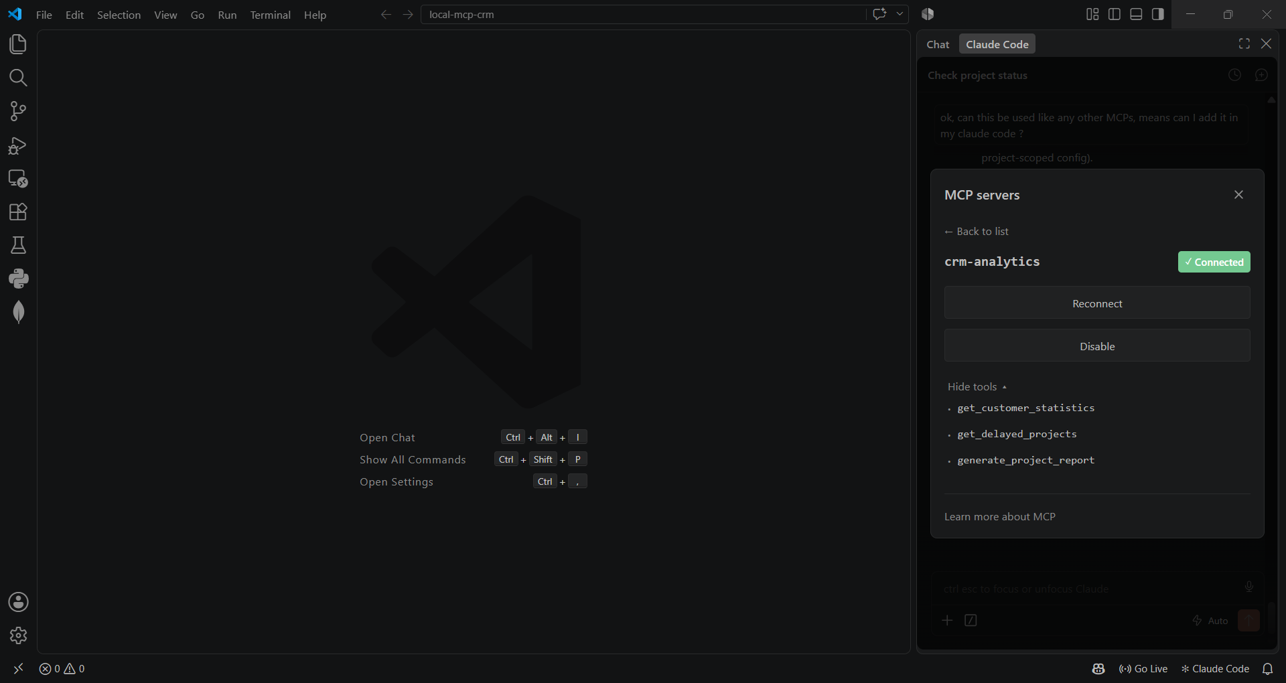
Task: Close the Claude Code side panel
Action: tap(1266, 44)
